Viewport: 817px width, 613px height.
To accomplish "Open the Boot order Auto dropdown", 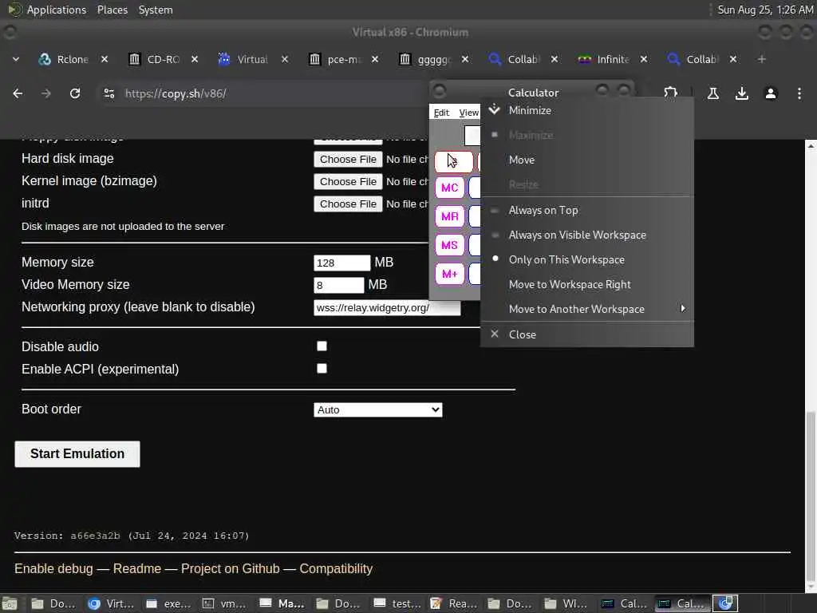I will pos(377,409).
